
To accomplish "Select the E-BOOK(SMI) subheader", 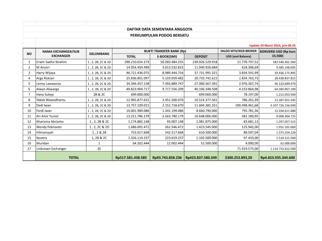I will coord(167,56).
